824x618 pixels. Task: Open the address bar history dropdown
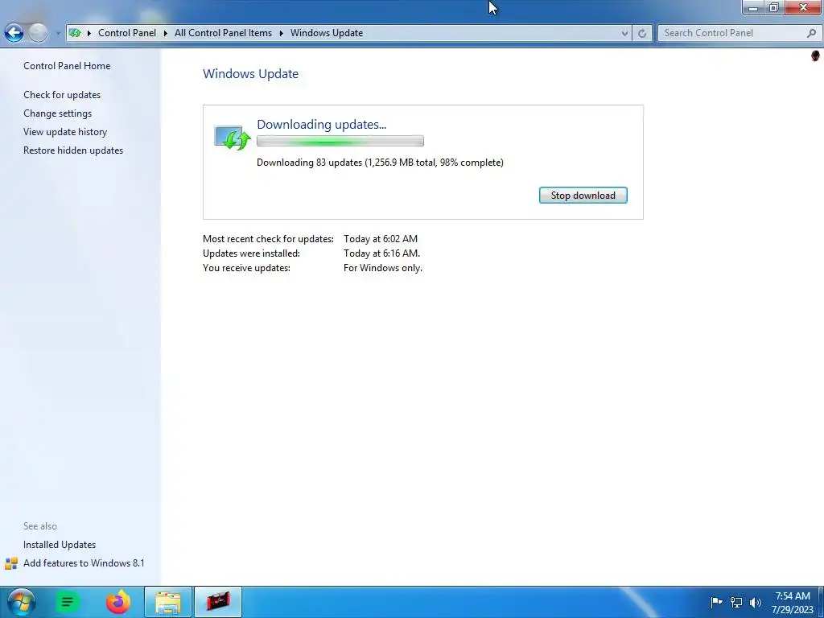tap(624, 33)
